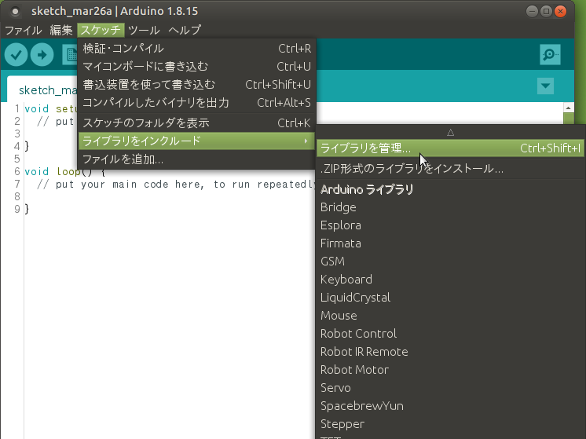Click line 7 comment in the code editor
Viewport: 586px width, 439px height.
tap(176, 184)
